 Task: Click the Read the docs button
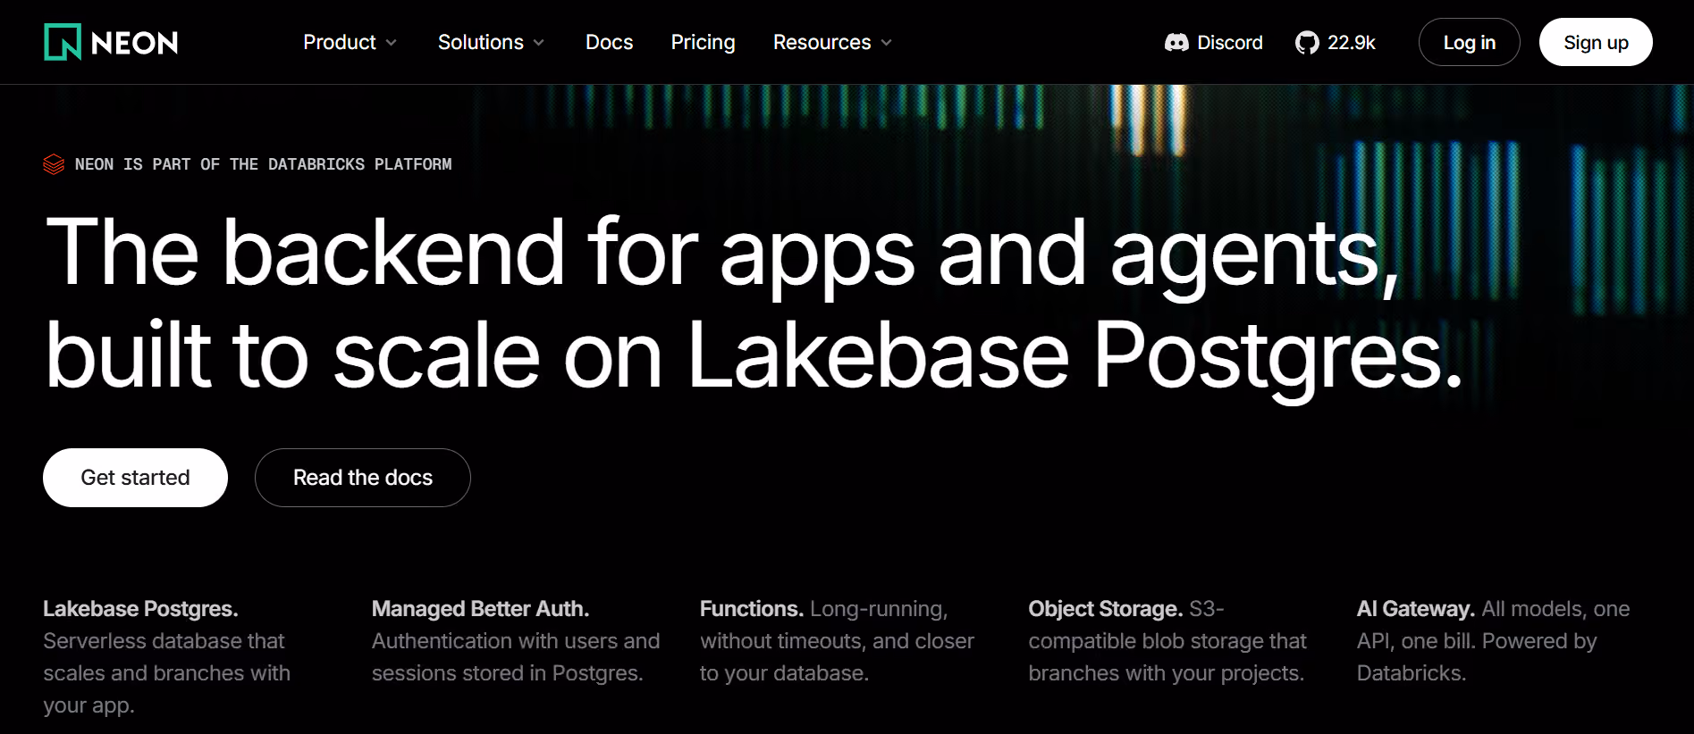coord(363,478)
